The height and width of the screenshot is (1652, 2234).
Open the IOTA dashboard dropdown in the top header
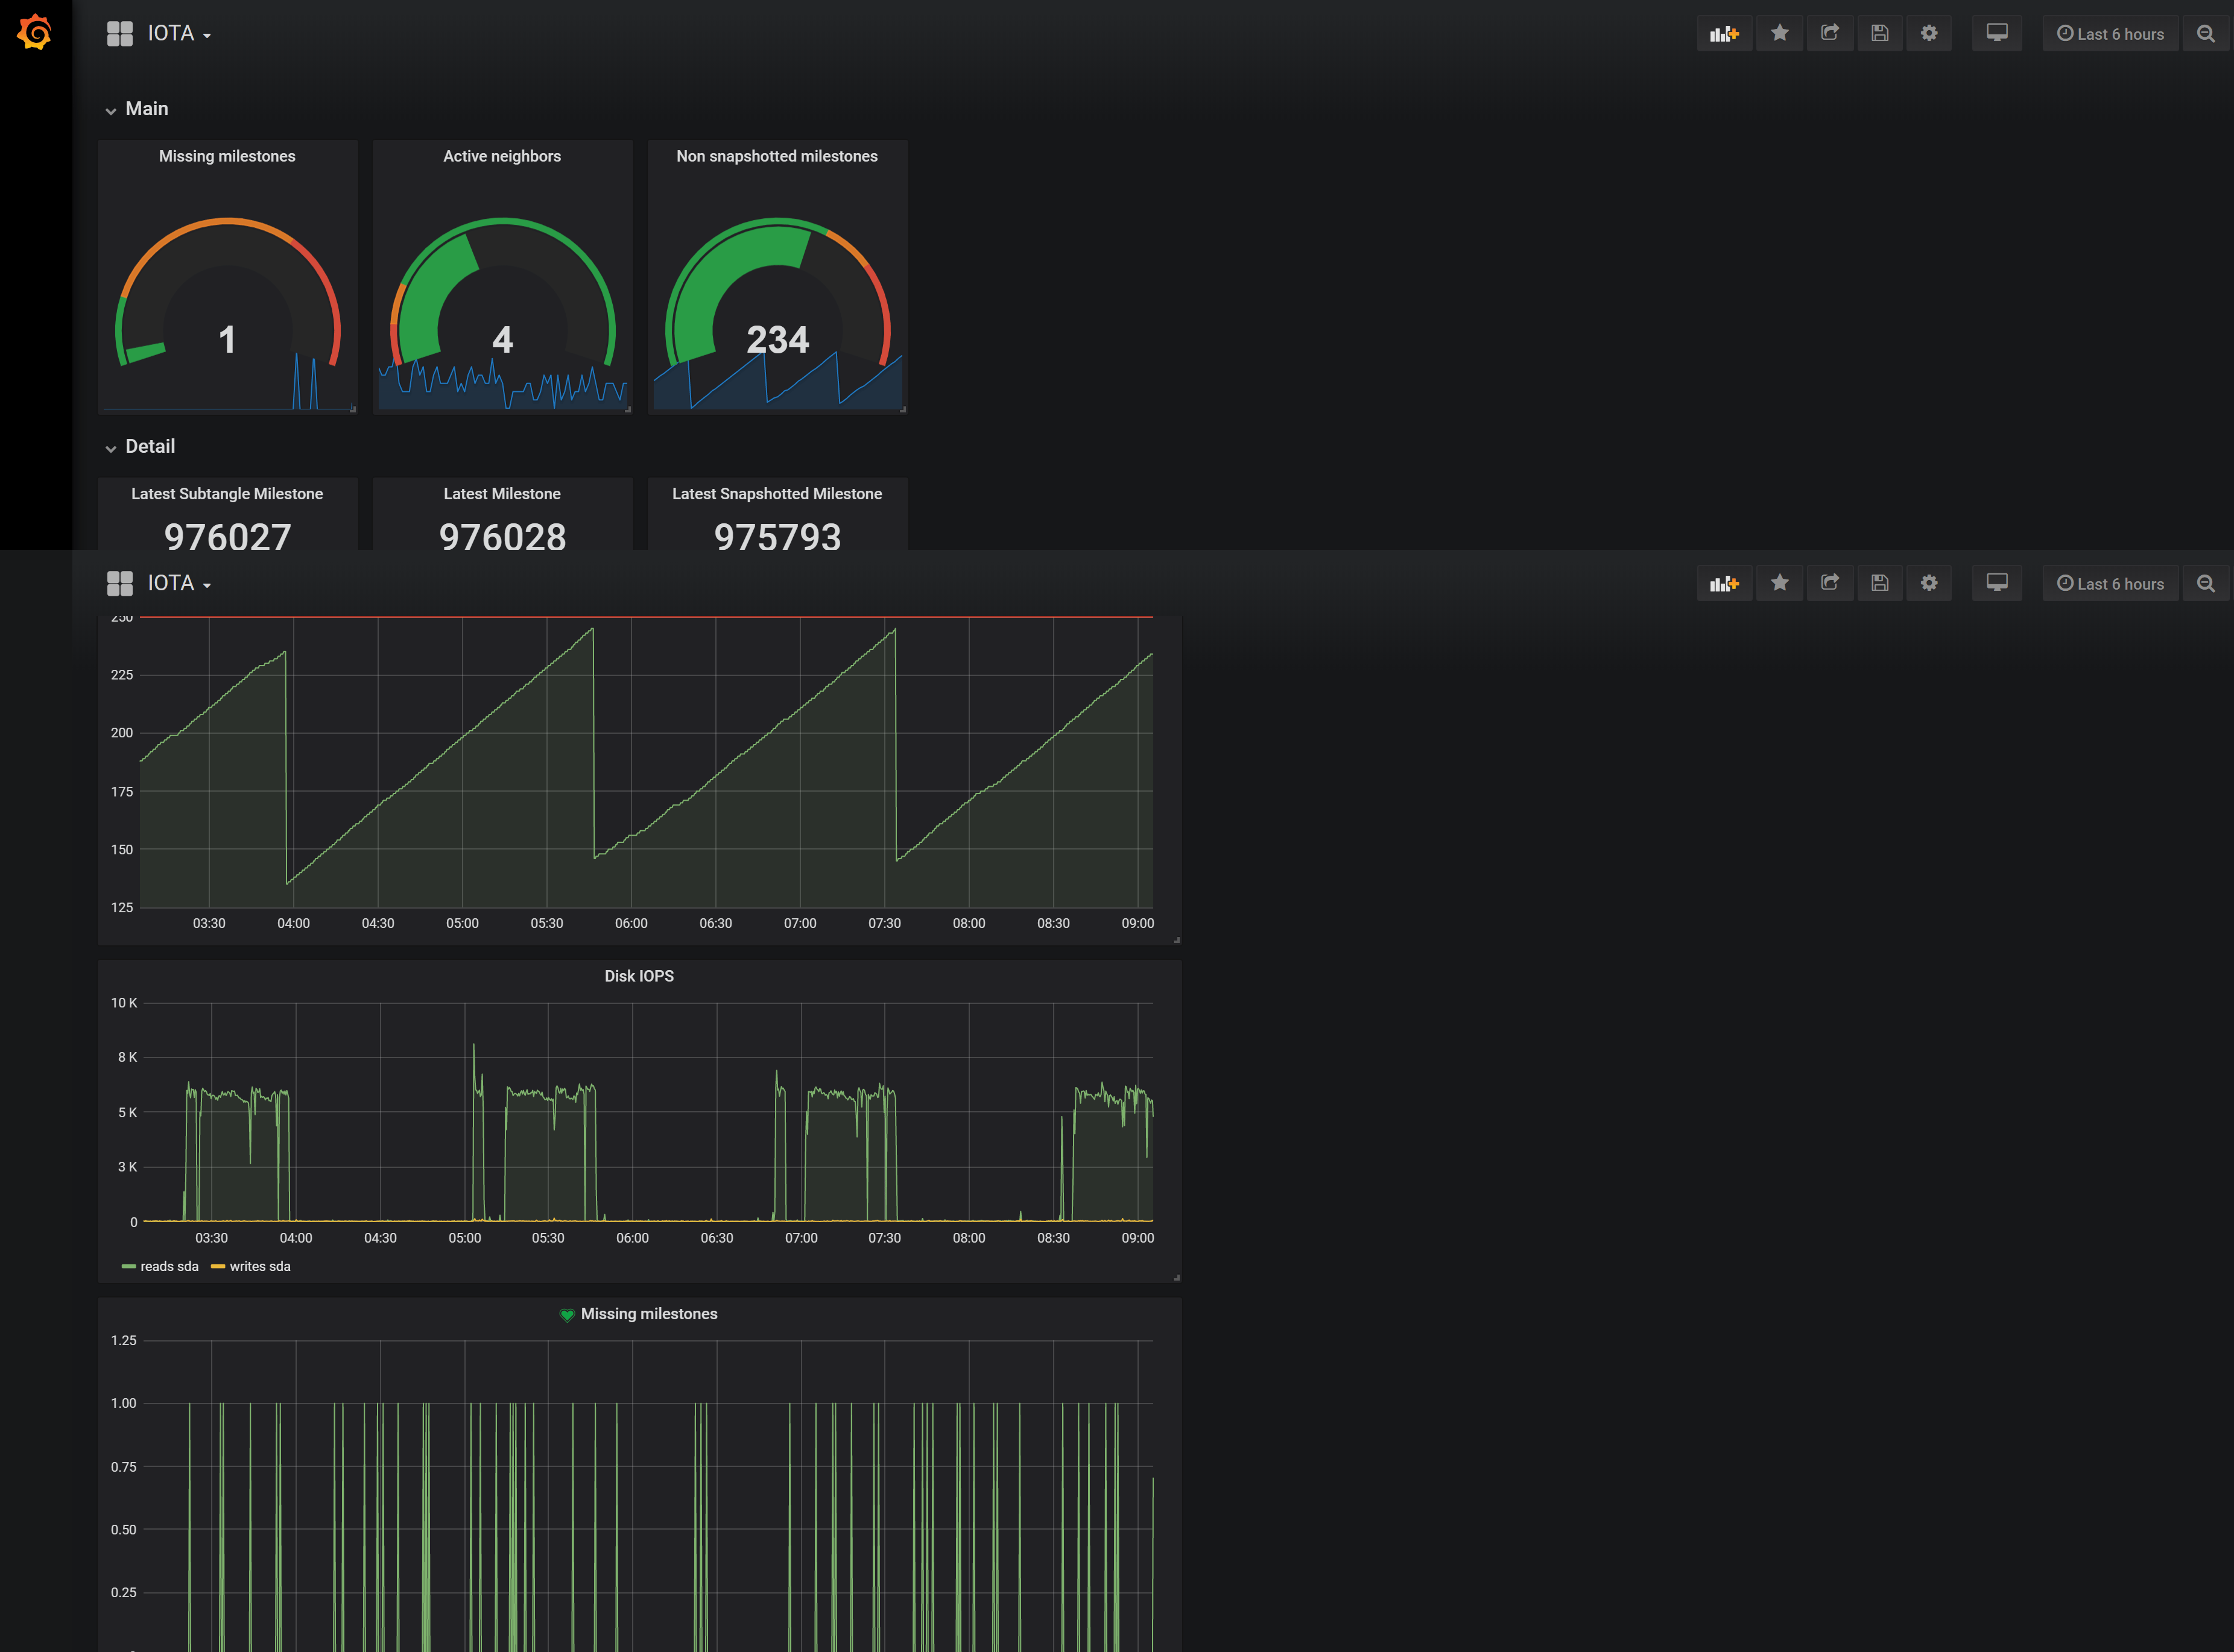(179, 34)
